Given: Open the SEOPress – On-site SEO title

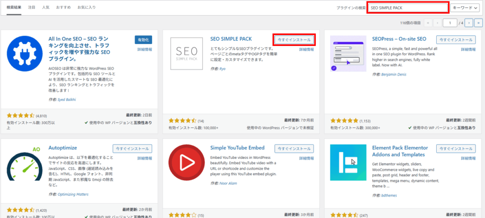Looking at the screenshot, I should [x=399, y=39].
